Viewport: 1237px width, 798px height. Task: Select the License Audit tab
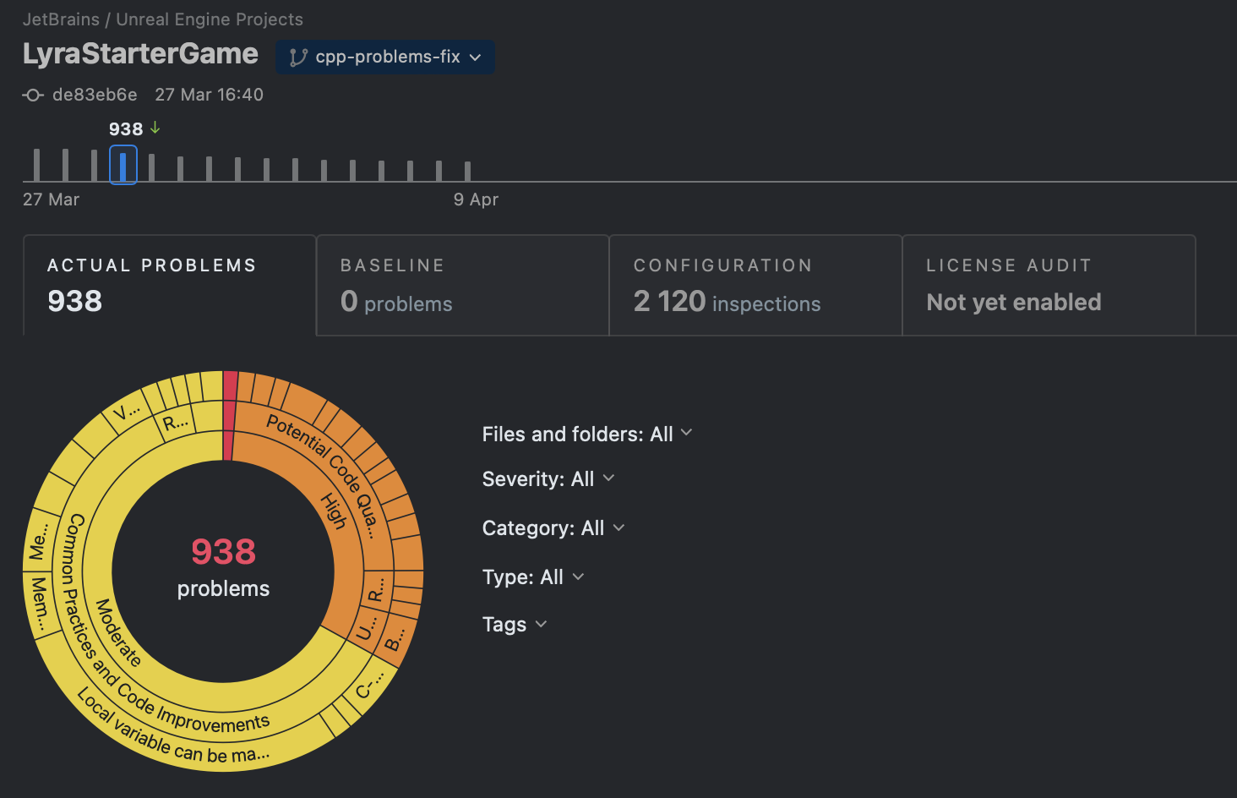point(1049,286)
